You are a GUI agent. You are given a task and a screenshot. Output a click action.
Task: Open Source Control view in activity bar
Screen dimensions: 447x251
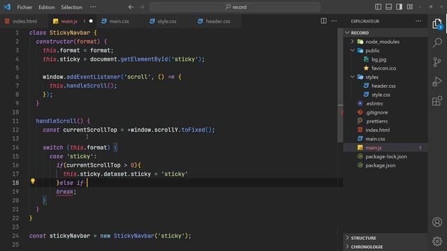437,62
